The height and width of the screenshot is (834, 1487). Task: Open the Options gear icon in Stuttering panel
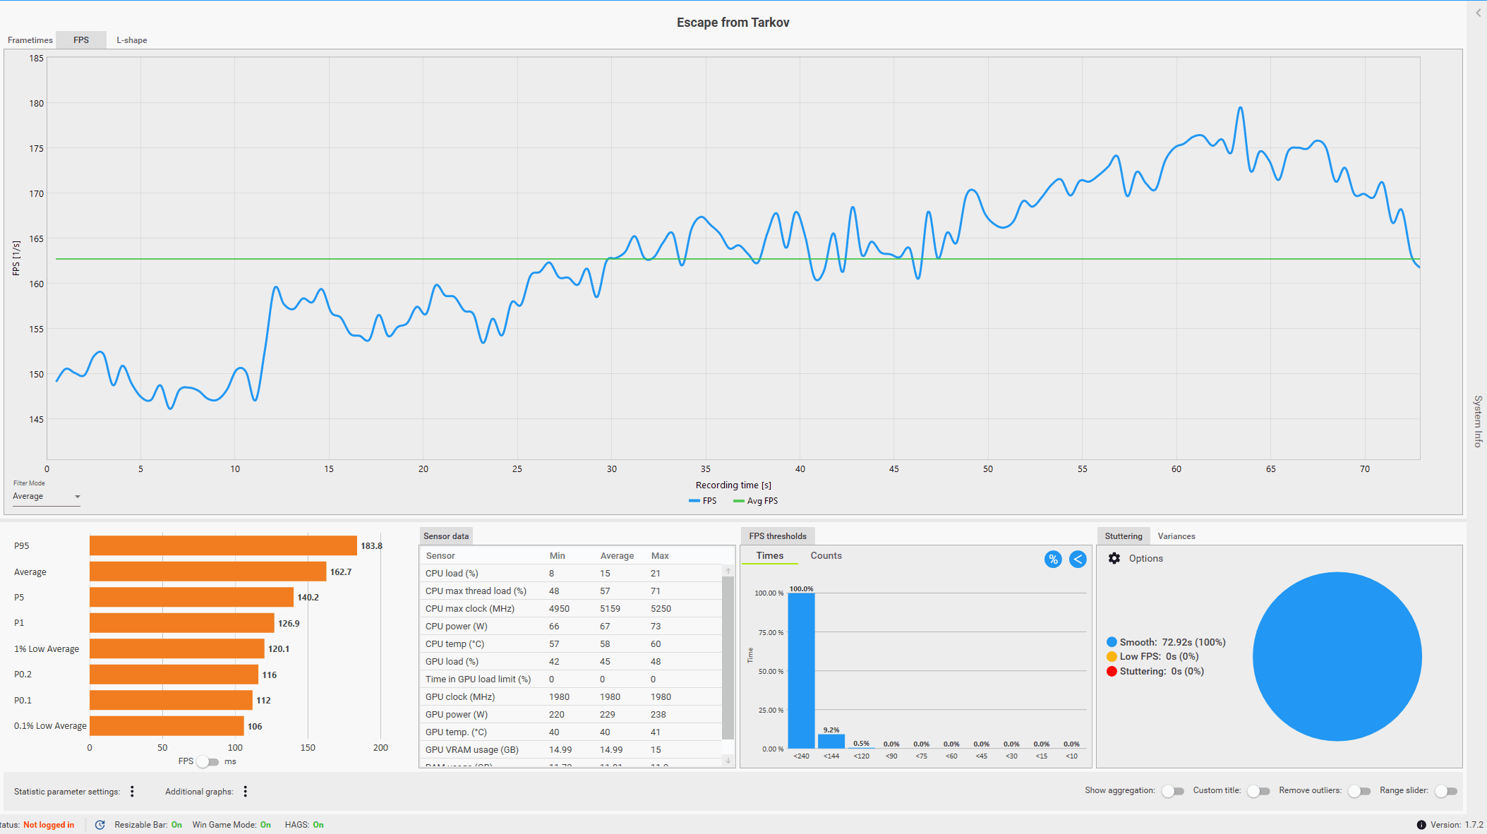coord(1114,558)
